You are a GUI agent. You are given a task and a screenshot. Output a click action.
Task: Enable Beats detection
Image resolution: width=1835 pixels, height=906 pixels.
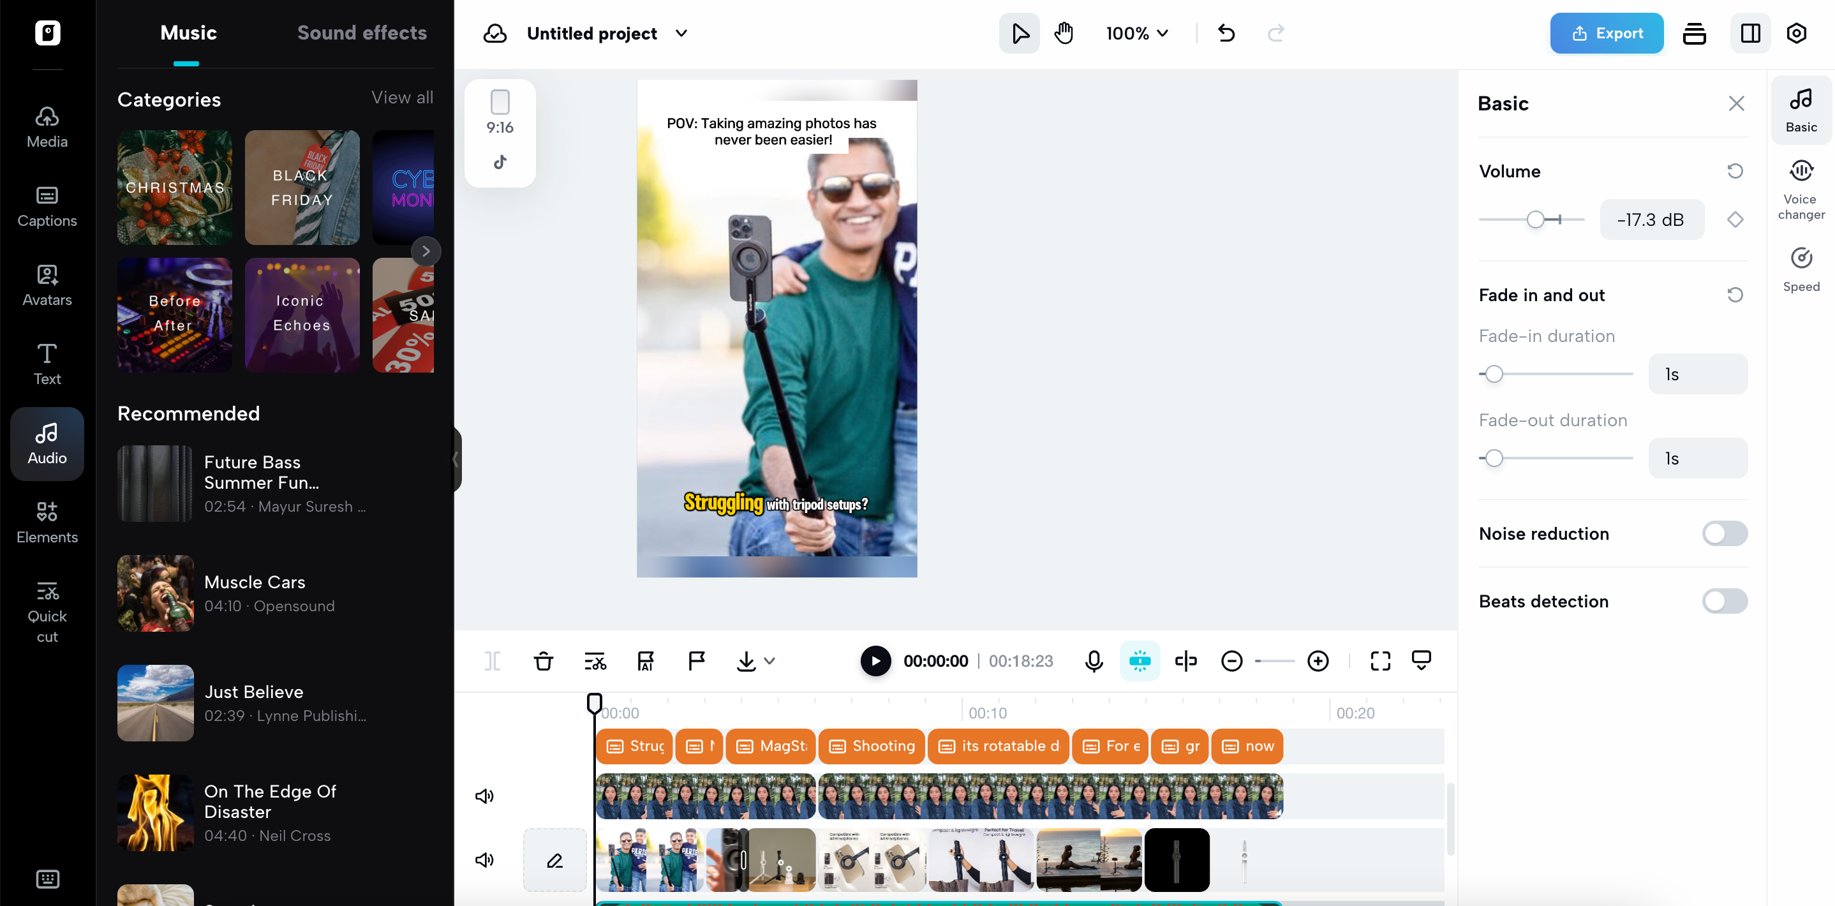coord(1724,601)
